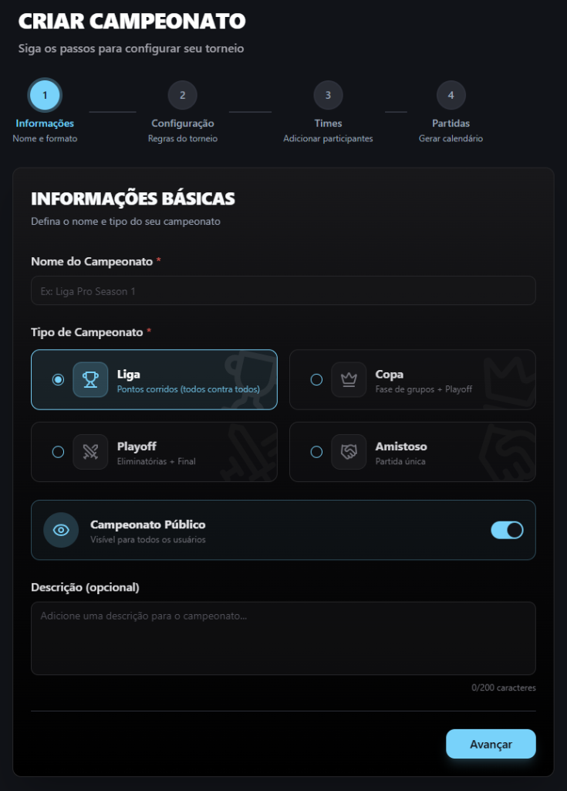Choose the Playoff radio option
567x791 pixels.
58,452
